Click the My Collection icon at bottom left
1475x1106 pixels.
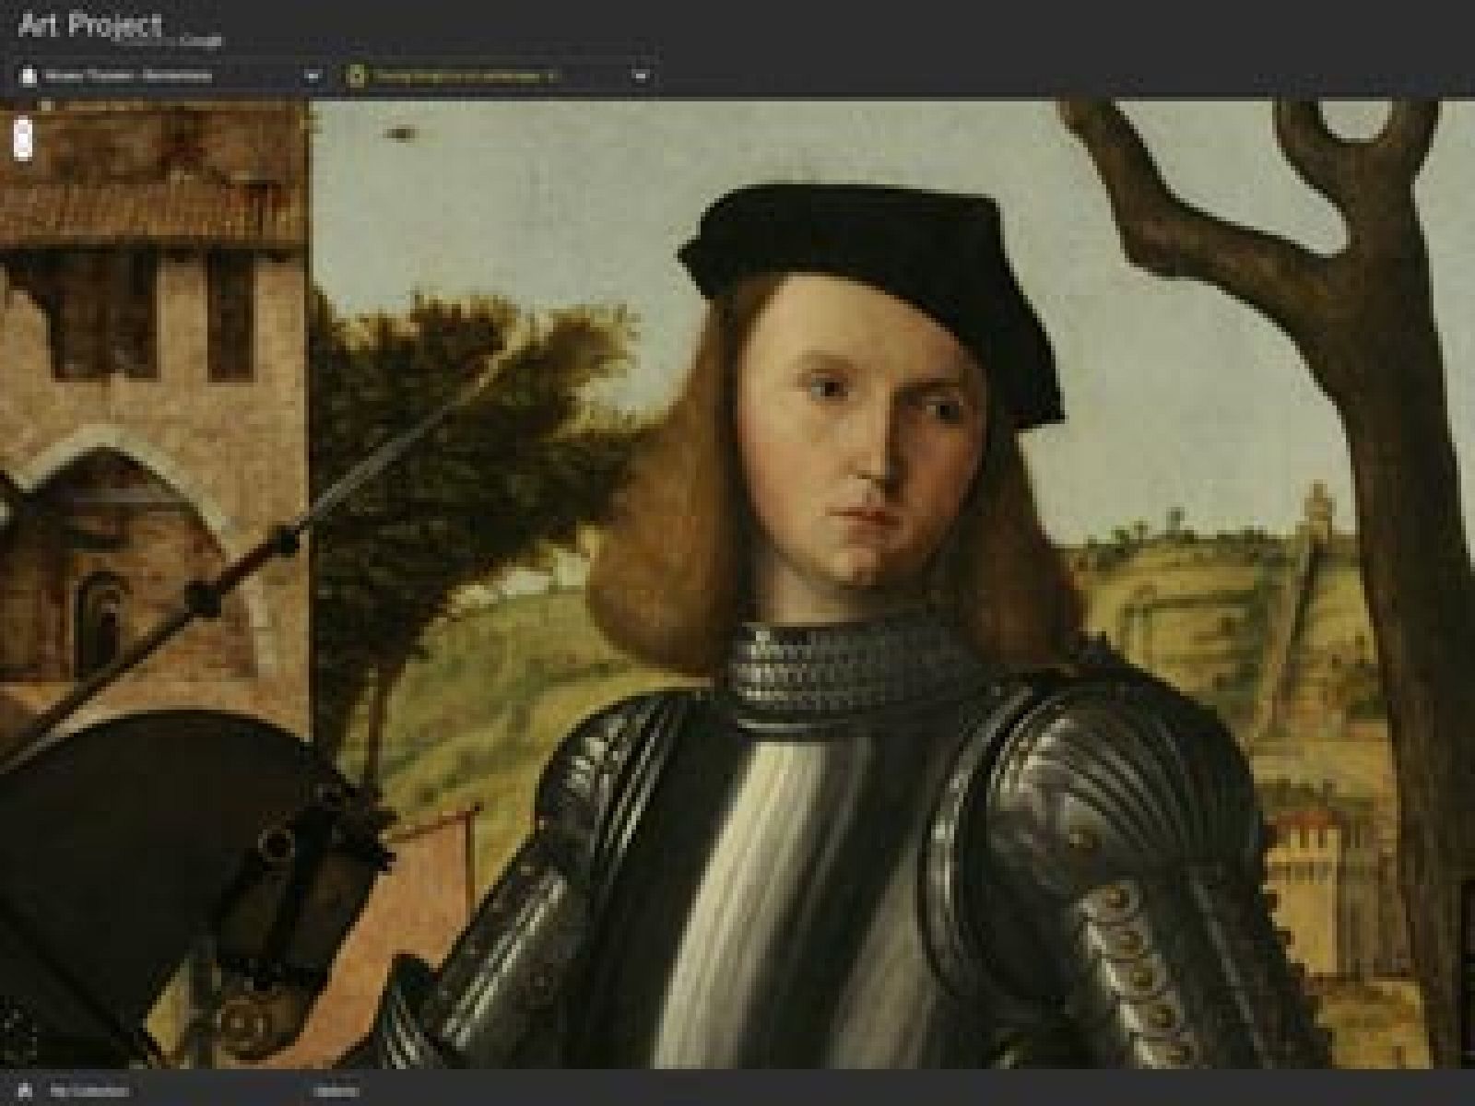(x=25, y=1092)
